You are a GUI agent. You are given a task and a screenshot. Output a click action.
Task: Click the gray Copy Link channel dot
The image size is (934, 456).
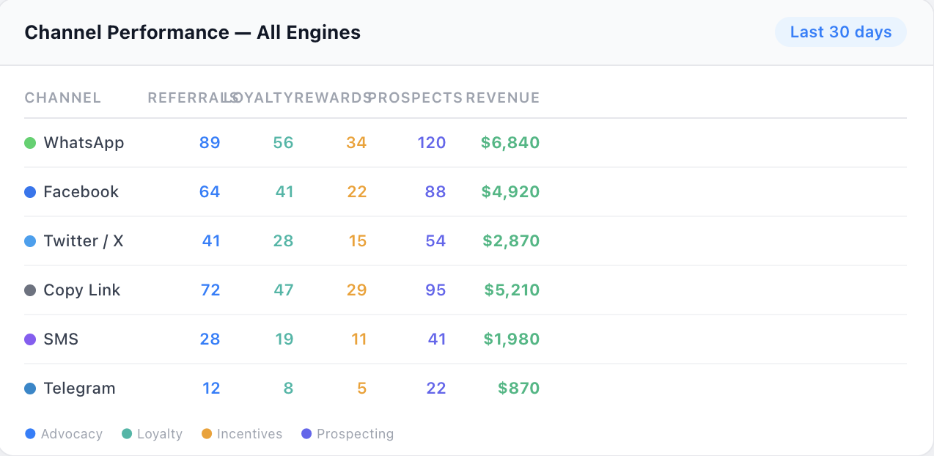(30, 290)
